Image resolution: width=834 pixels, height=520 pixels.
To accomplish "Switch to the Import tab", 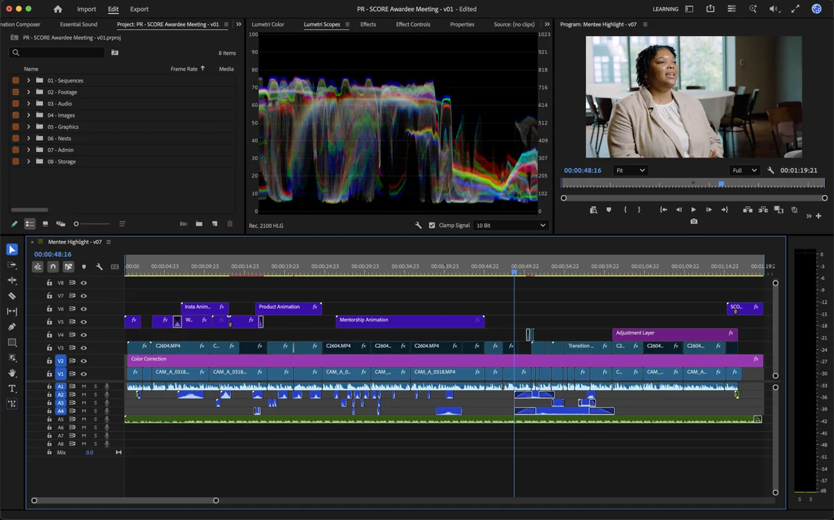I will click(86, 9).
